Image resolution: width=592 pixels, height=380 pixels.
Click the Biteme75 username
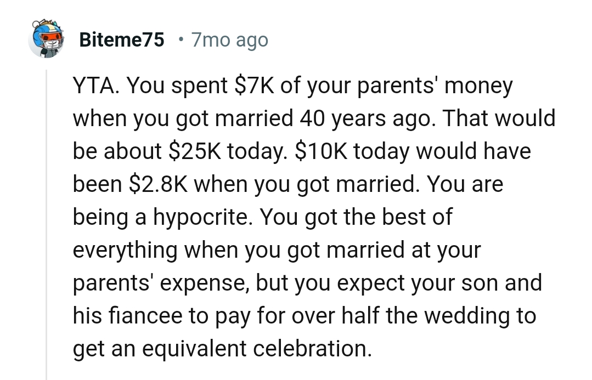[x=121, y=40]
